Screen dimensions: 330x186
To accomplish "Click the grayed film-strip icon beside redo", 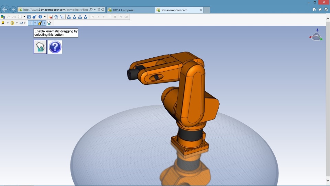I will (20, 17).
